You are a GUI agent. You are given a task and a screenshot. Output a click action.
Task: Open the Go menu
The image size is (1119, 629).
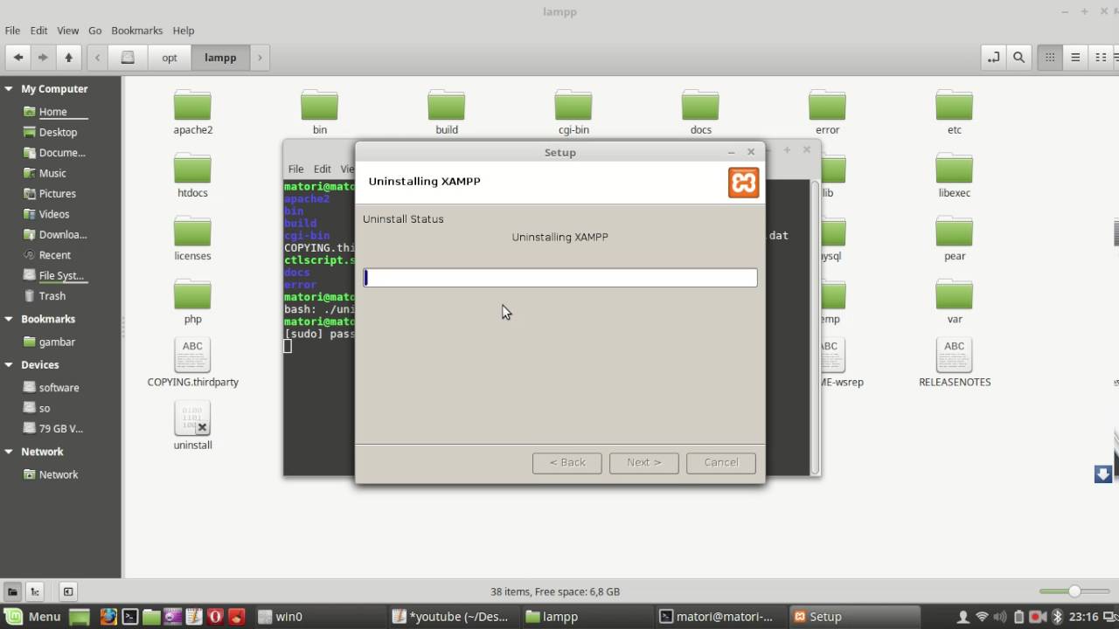94,31
